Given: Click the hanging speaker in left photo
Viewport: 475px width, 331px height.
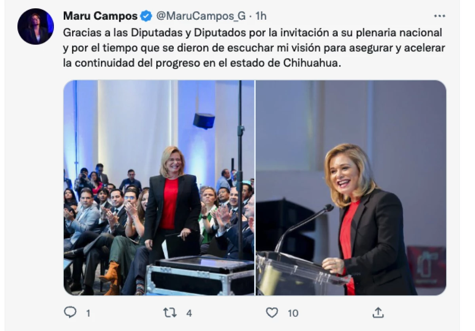Looking at the screenshot, I should [x=204, y=120].
